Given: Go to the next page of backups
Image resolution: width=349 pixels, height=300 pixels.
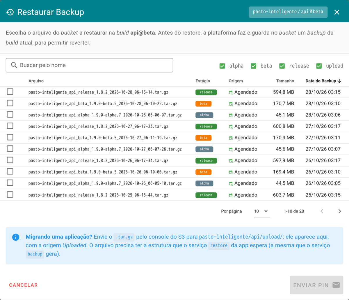Looking at the screenshot, I should click(339, 211).
